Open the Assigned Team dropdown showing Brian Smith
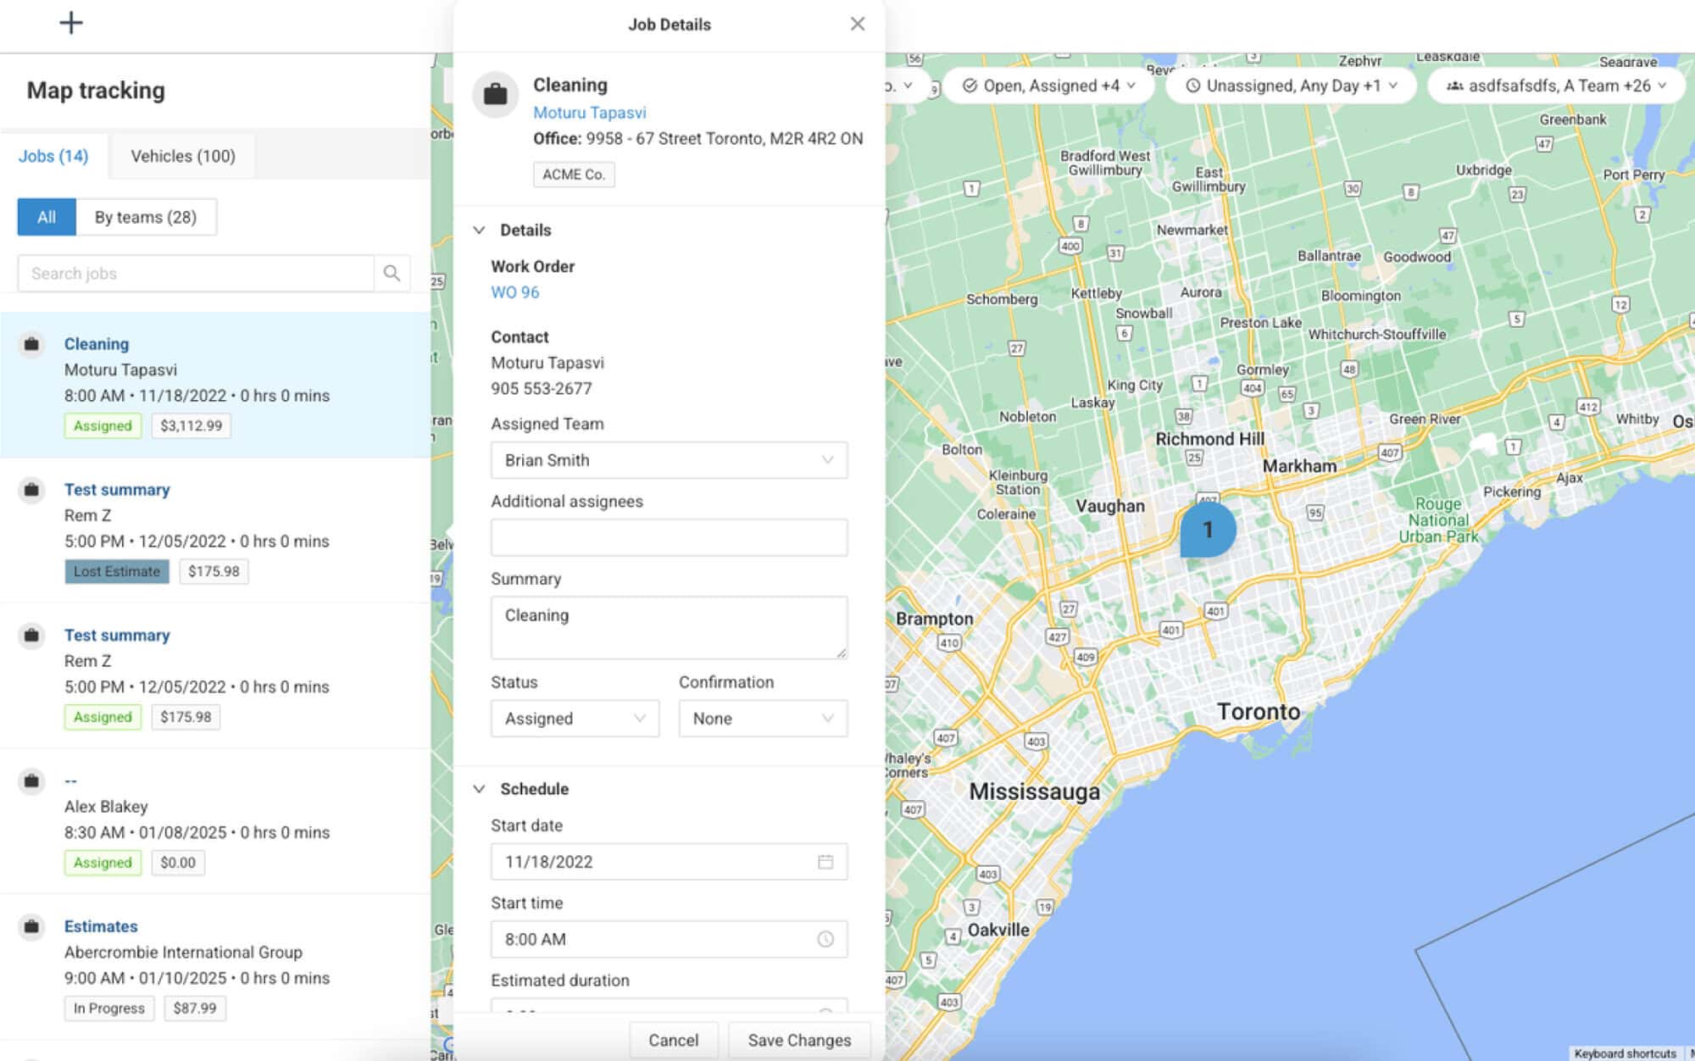Viewport: 1695px width, 1061px height. 669,460
